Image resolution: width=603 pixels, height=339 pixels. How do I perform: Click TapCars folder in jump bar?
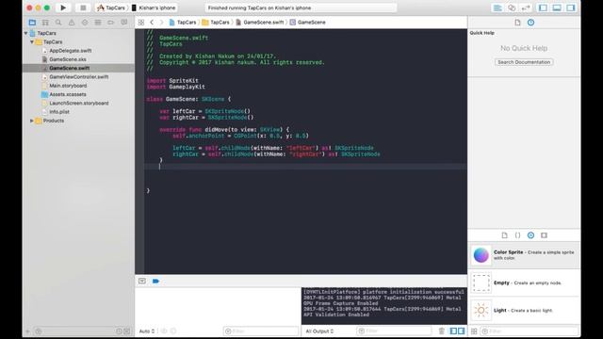(216, 23)
